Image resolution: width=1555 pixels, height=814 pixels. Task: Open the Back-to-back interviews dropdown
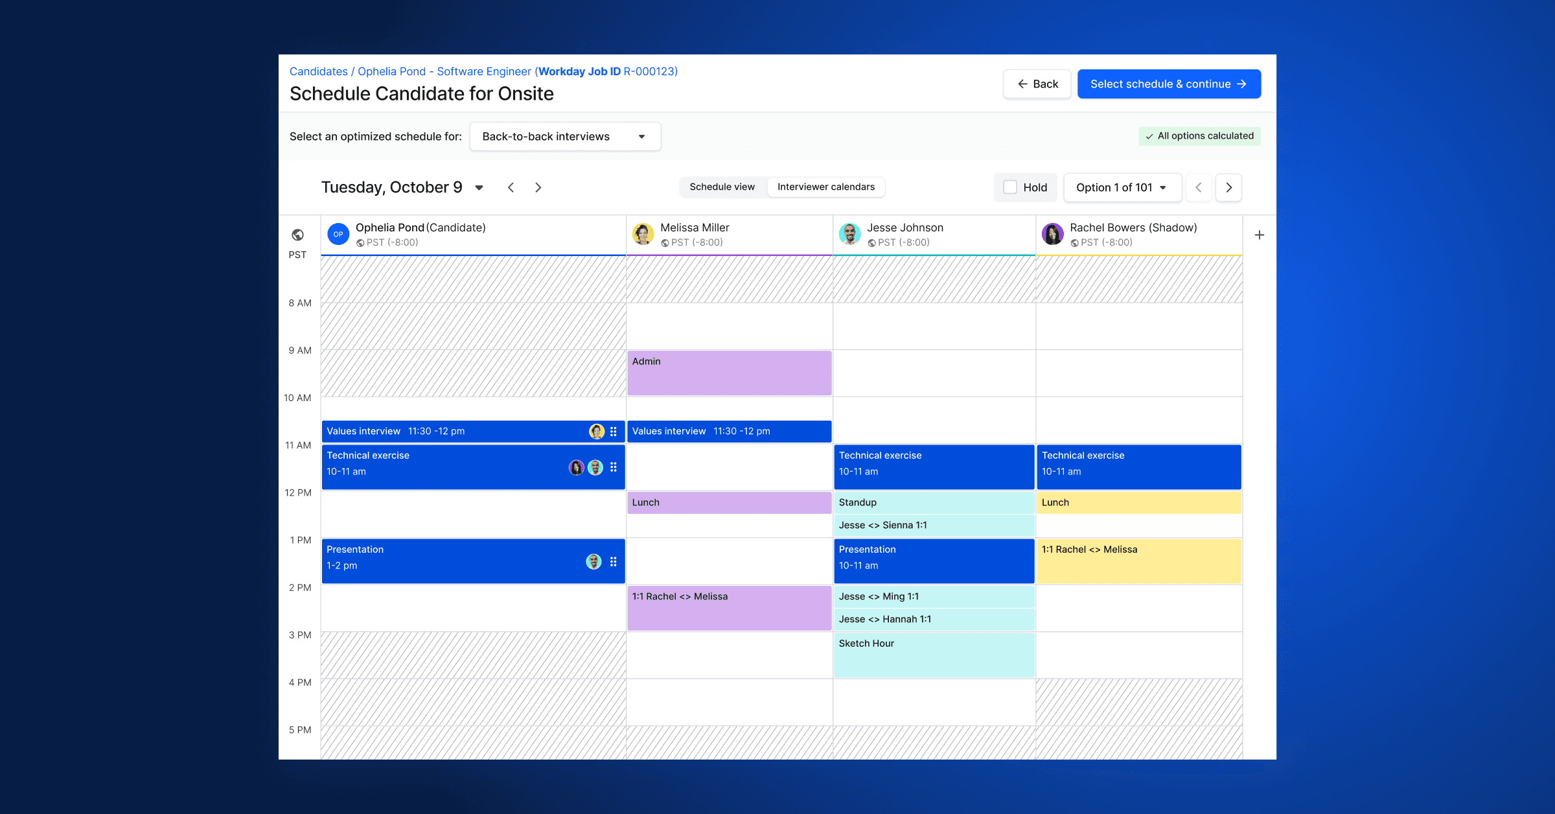564,136
